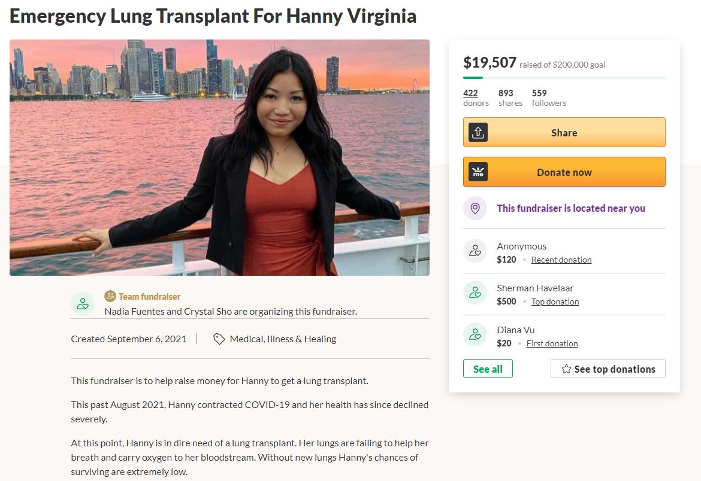Follow the Recent donation link
701x481 pixels.
coord(561,260)
